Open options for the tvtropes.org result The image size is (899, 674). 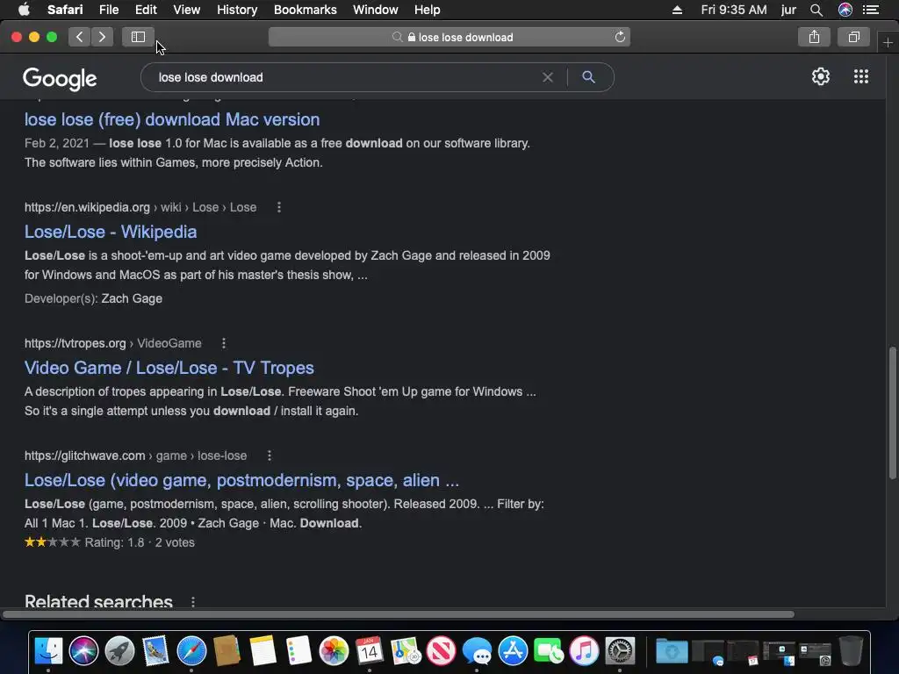[224, 343]
